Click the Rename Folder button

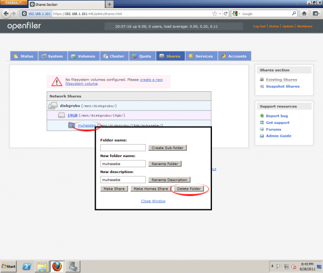point(165,163)
